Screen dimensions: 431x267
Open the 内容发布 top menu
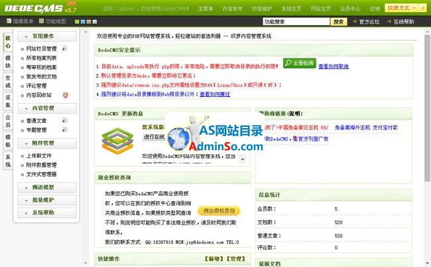[233, 9]
